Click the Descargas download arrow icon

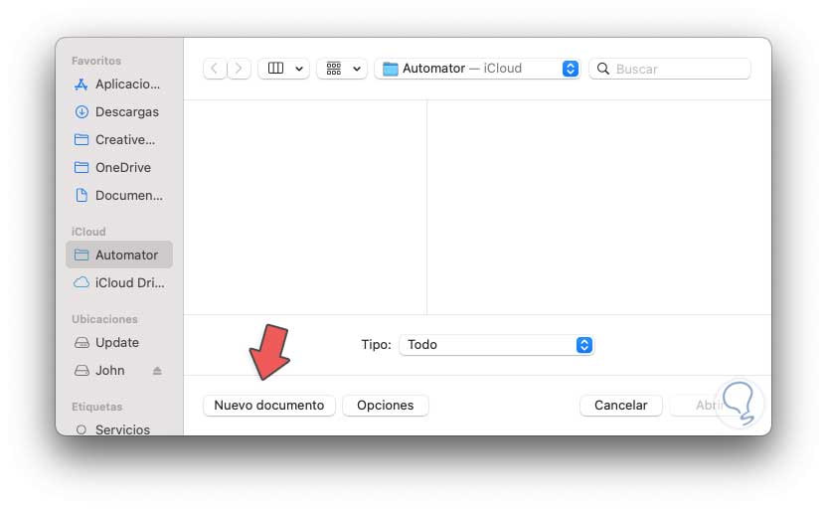pyautogui.click(x=82, y=111)
